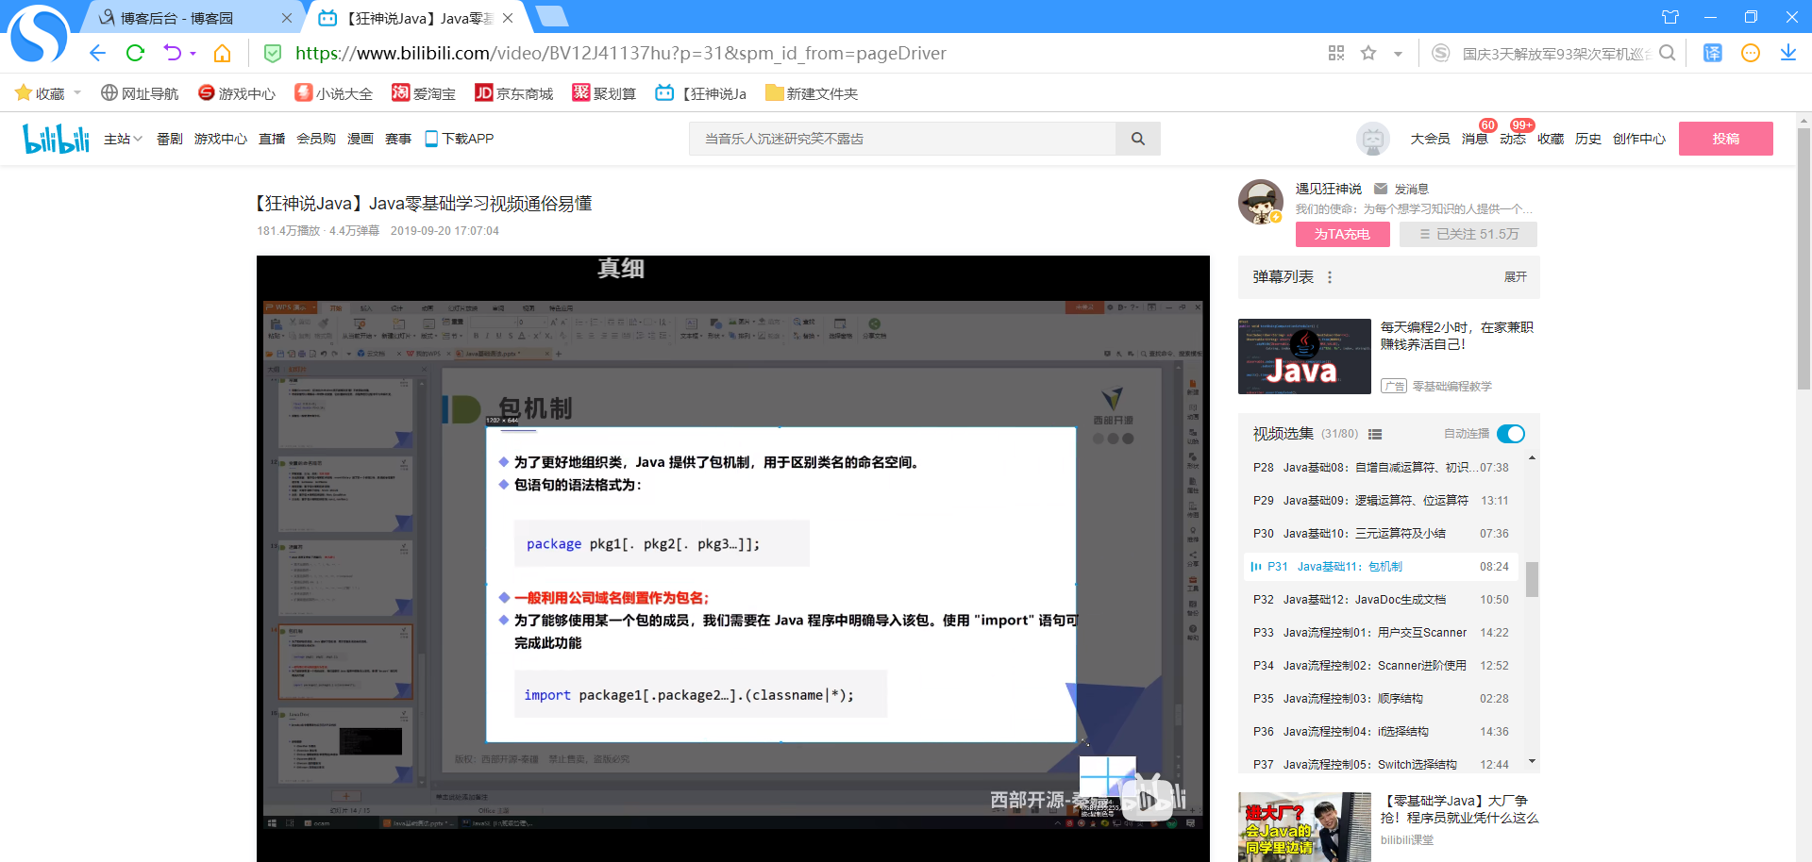The width and height of the screenshot is (1812, 862).
Task: Open the translate extension icon
Action: point(1713,53)
